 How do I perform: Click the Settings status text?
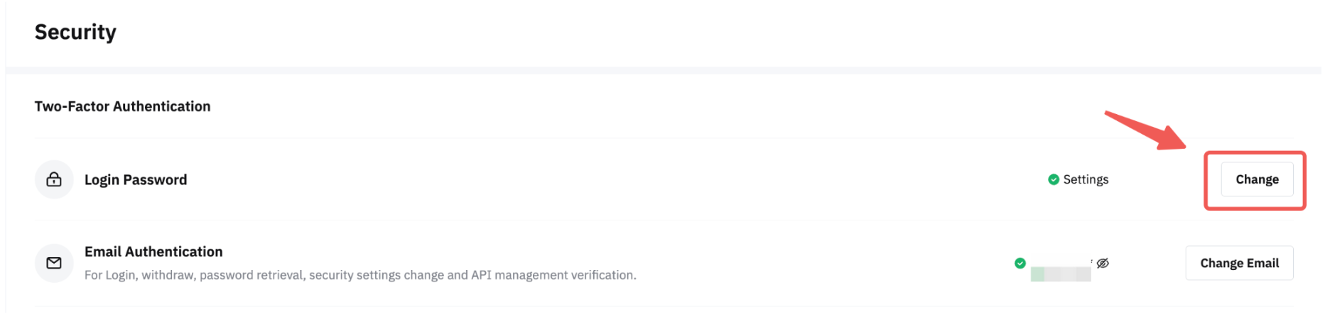(1086, 180)
